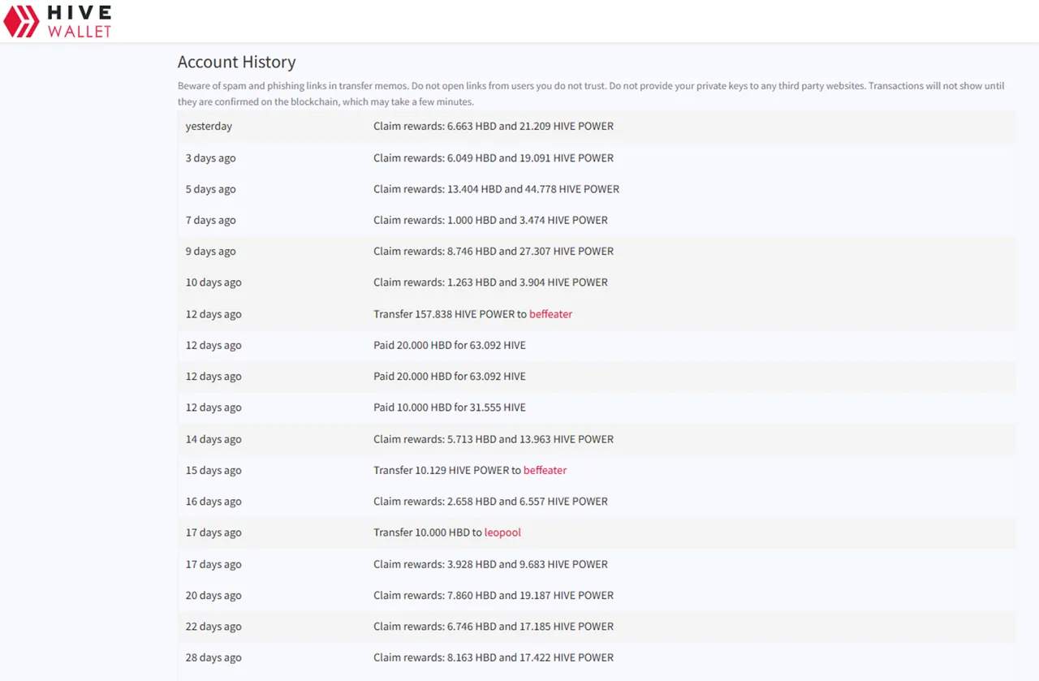This screenshot has height=681, width=1039.
Task: Click the spam and phishing warning paragraph
Action: [x=591, y=93]
